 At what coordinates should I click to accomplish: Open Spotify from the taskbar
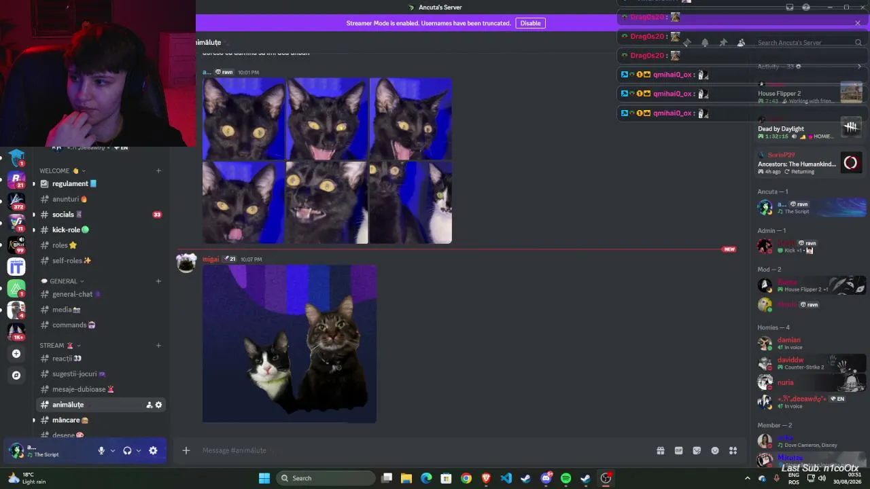coord(565,478)
